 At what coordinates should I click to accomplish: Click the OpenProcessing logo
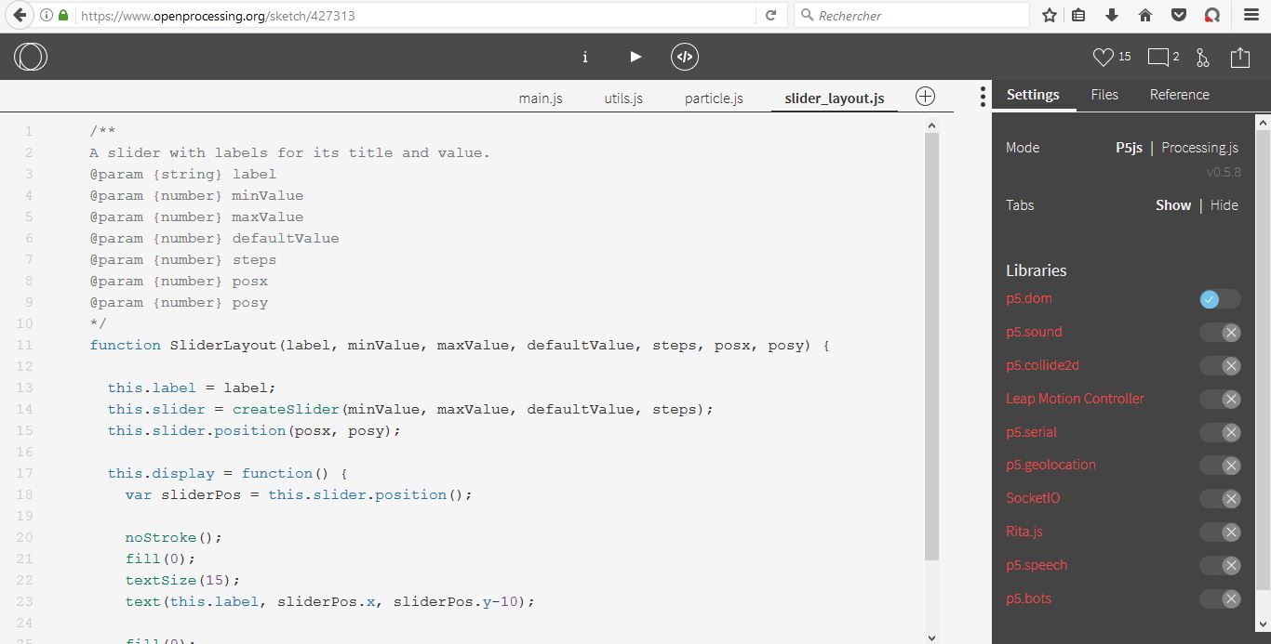click(31, 57)
